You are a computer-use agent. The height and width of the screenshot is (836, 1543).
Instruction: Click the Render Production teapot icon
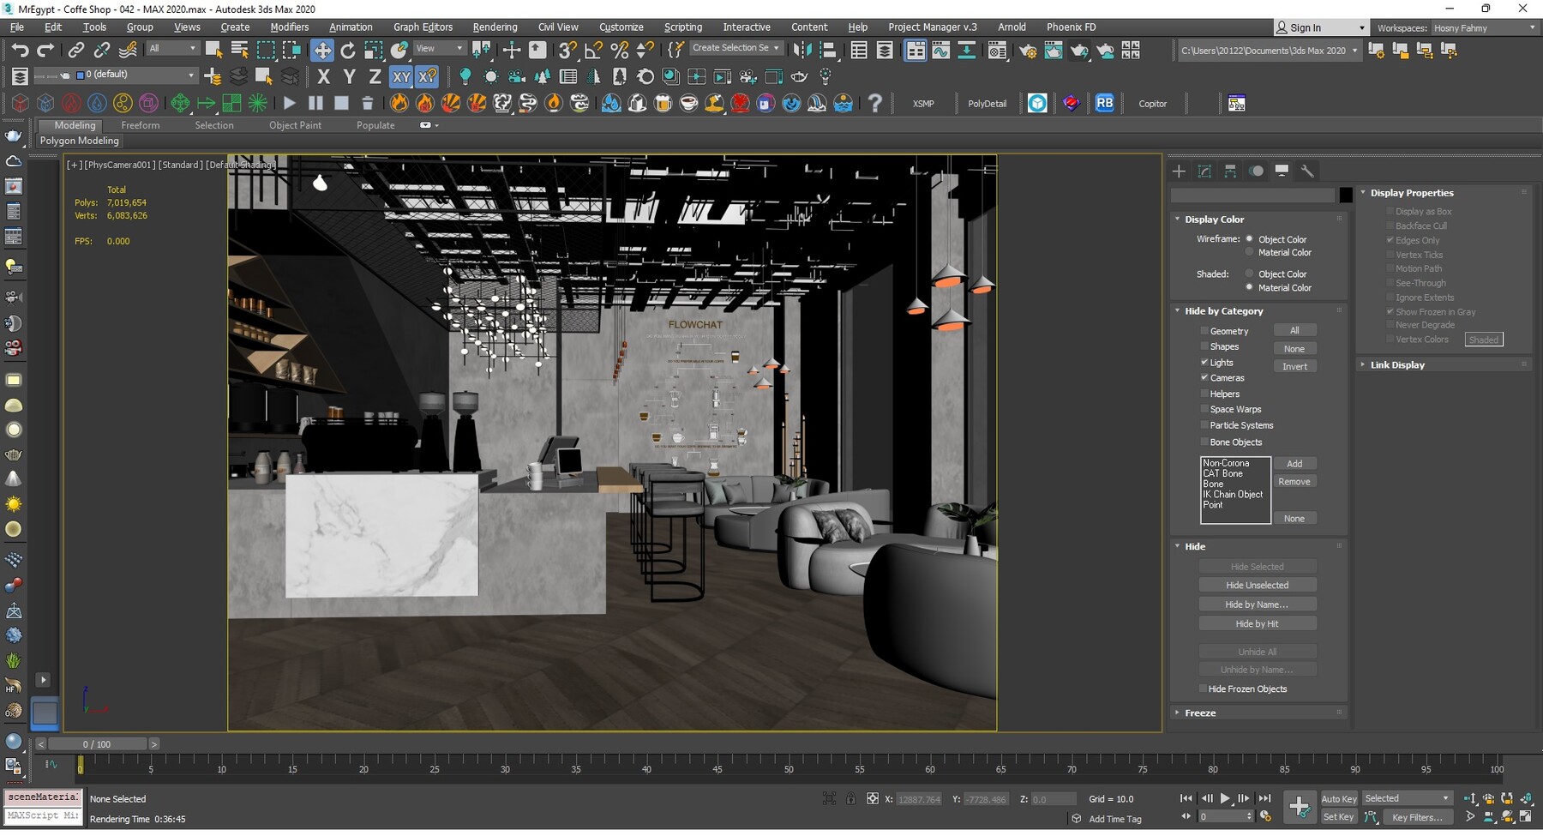(x=1078, y=51)
